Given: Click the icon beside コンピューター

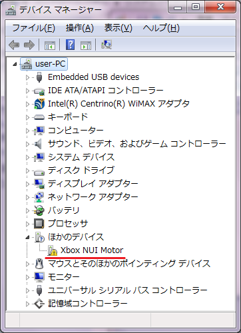Looking at the screenshot, I should pyautogui.click(x=39, y=131).
